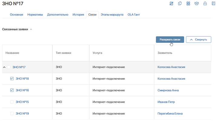216x121 pixels.
Task: Open the ЗНО №18 link
Action: coord(22,79)
